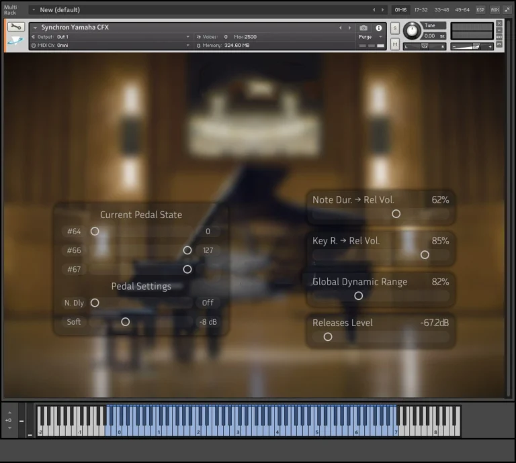Click the voices icon next to Voices

(x=198, y=37)
